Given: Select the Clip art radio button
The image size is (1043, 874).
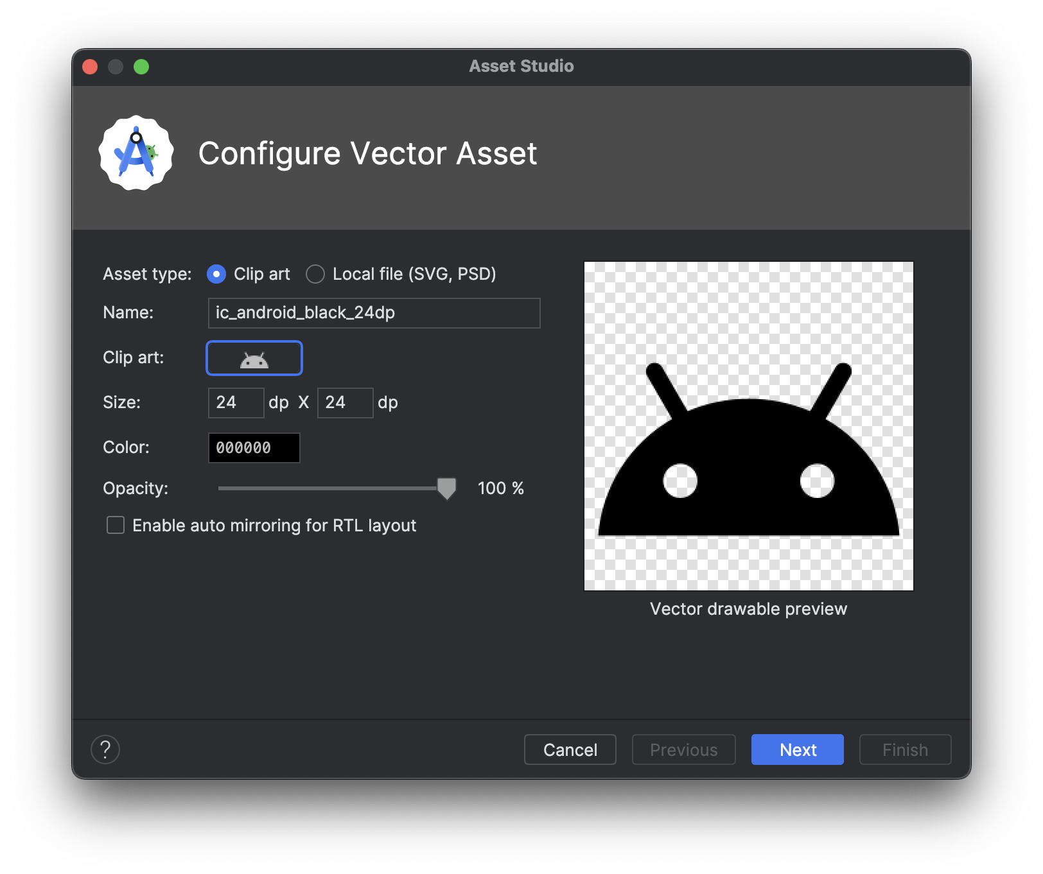Looking at the screenshot, I should (x=216, y=274).
